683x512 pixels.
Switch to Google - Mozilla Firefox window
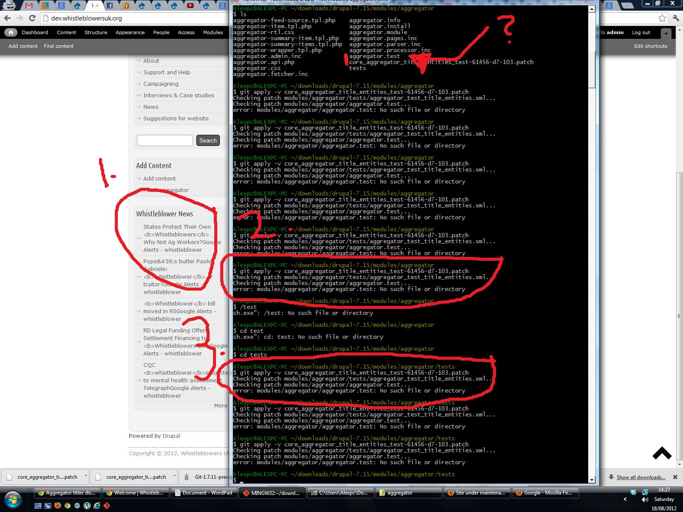tap(545, 493)
